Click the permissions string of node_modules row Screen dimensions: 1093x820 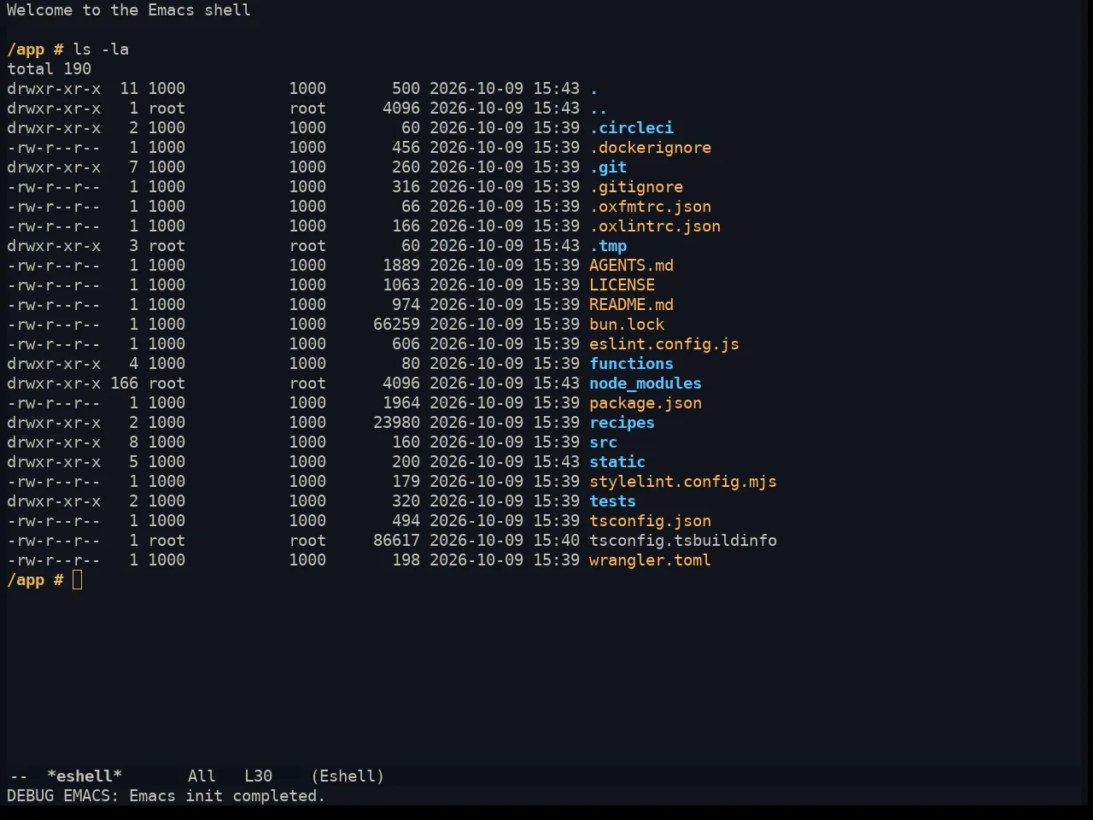(54, 384)
